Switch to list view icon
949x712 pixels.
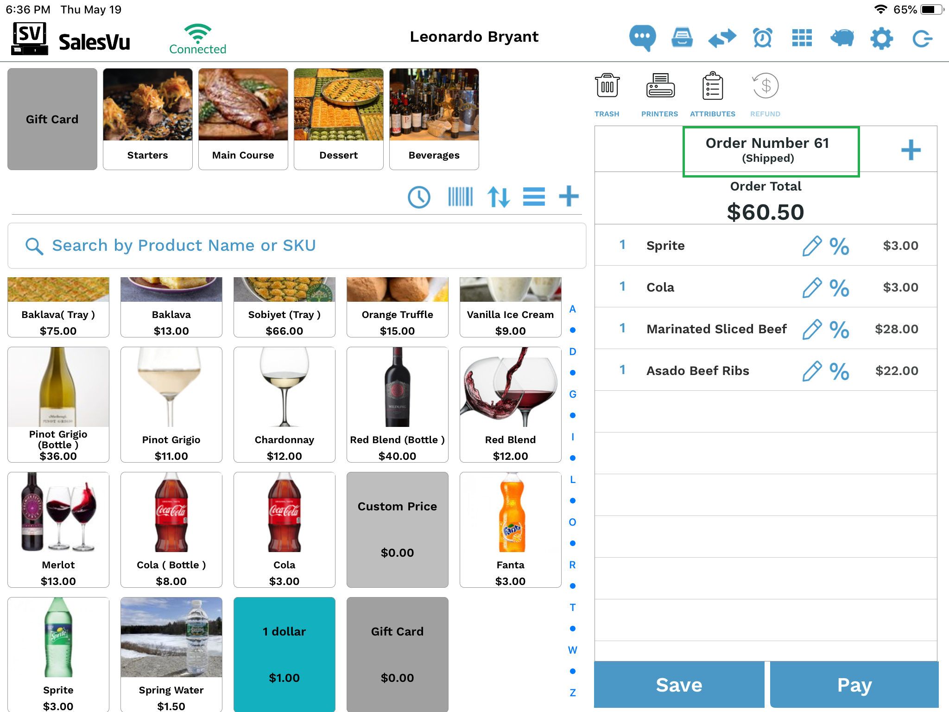click(x=534, y=197)
